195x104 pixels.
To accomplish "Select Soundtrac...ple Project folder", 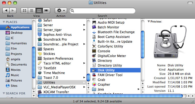I will click(61, 44).
